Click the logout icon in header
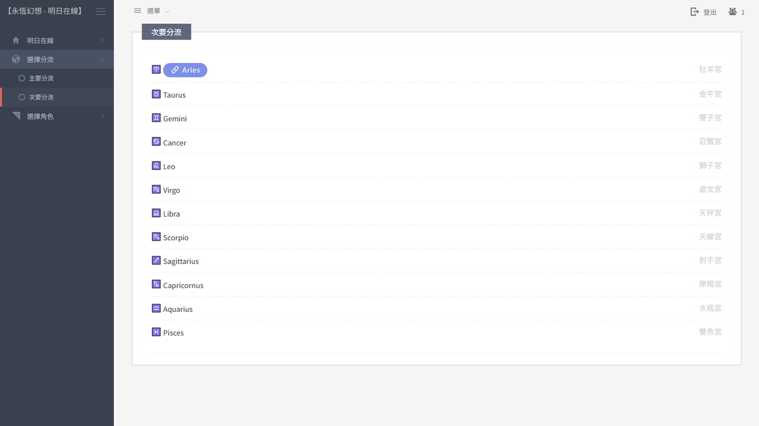This screenshot has width=759, height=426. pyautogui.click(x=695, y=12)
